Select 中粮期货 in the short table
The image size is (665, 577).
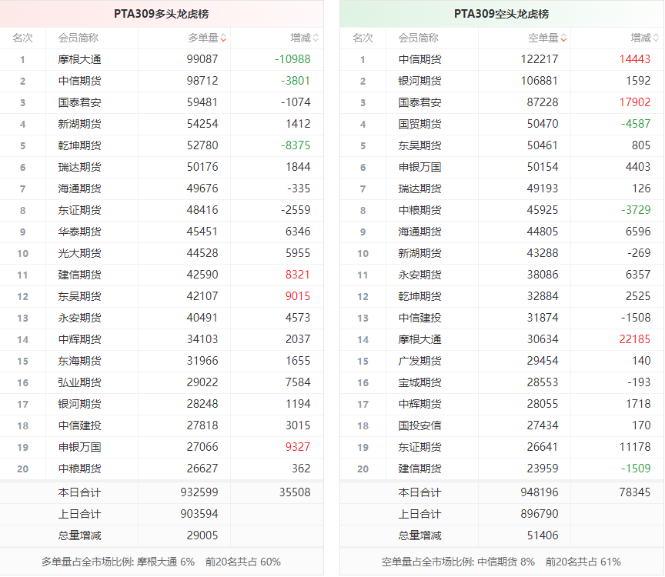(x=420, y=210)
